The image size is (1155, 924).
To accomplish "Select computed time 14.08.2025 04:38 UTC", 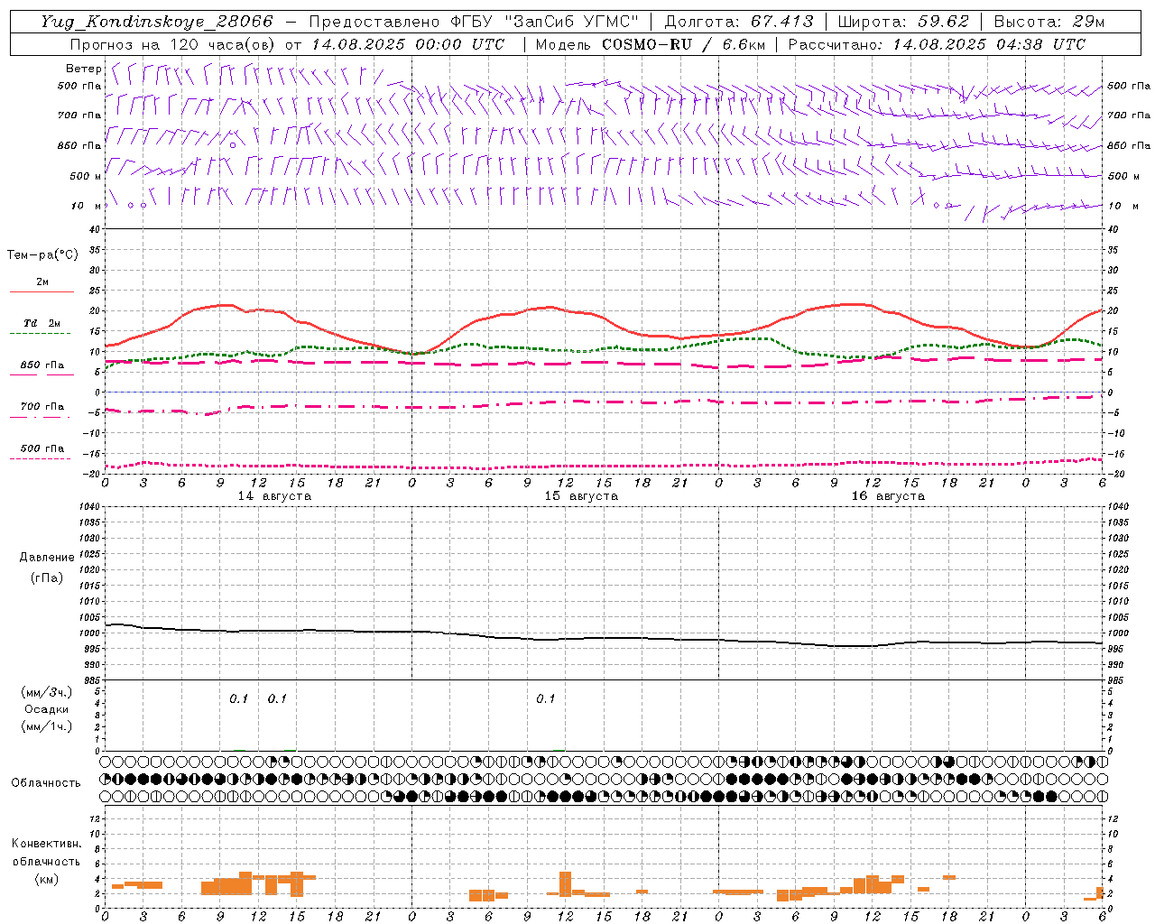I will (989, 44).
